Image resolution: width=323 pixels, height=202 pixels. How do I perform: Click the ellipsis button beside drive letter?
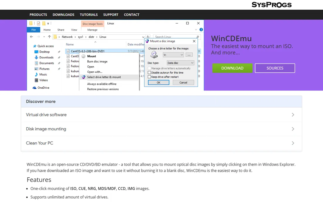coord(189,55)
